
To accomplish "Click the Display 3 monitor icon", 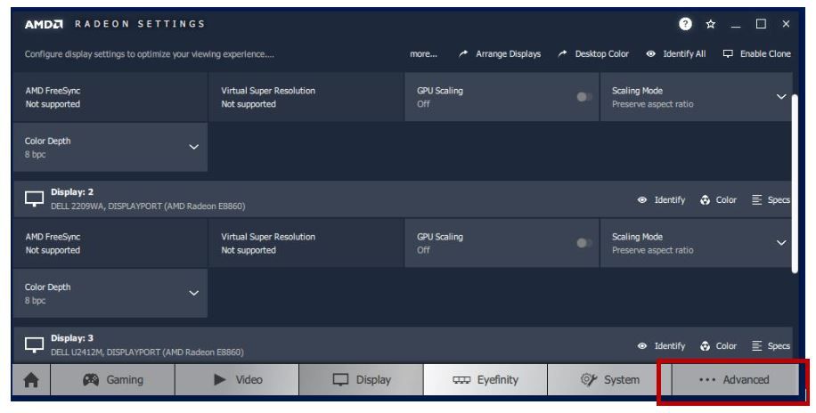I will (35, 344).
